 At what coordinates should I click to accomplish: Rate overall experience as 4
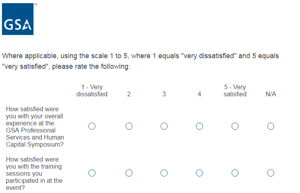199,126
